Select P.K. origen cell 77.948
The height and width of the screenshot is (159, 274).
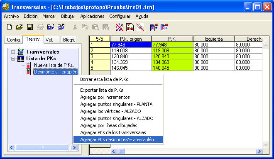click(x=131, y=45)
